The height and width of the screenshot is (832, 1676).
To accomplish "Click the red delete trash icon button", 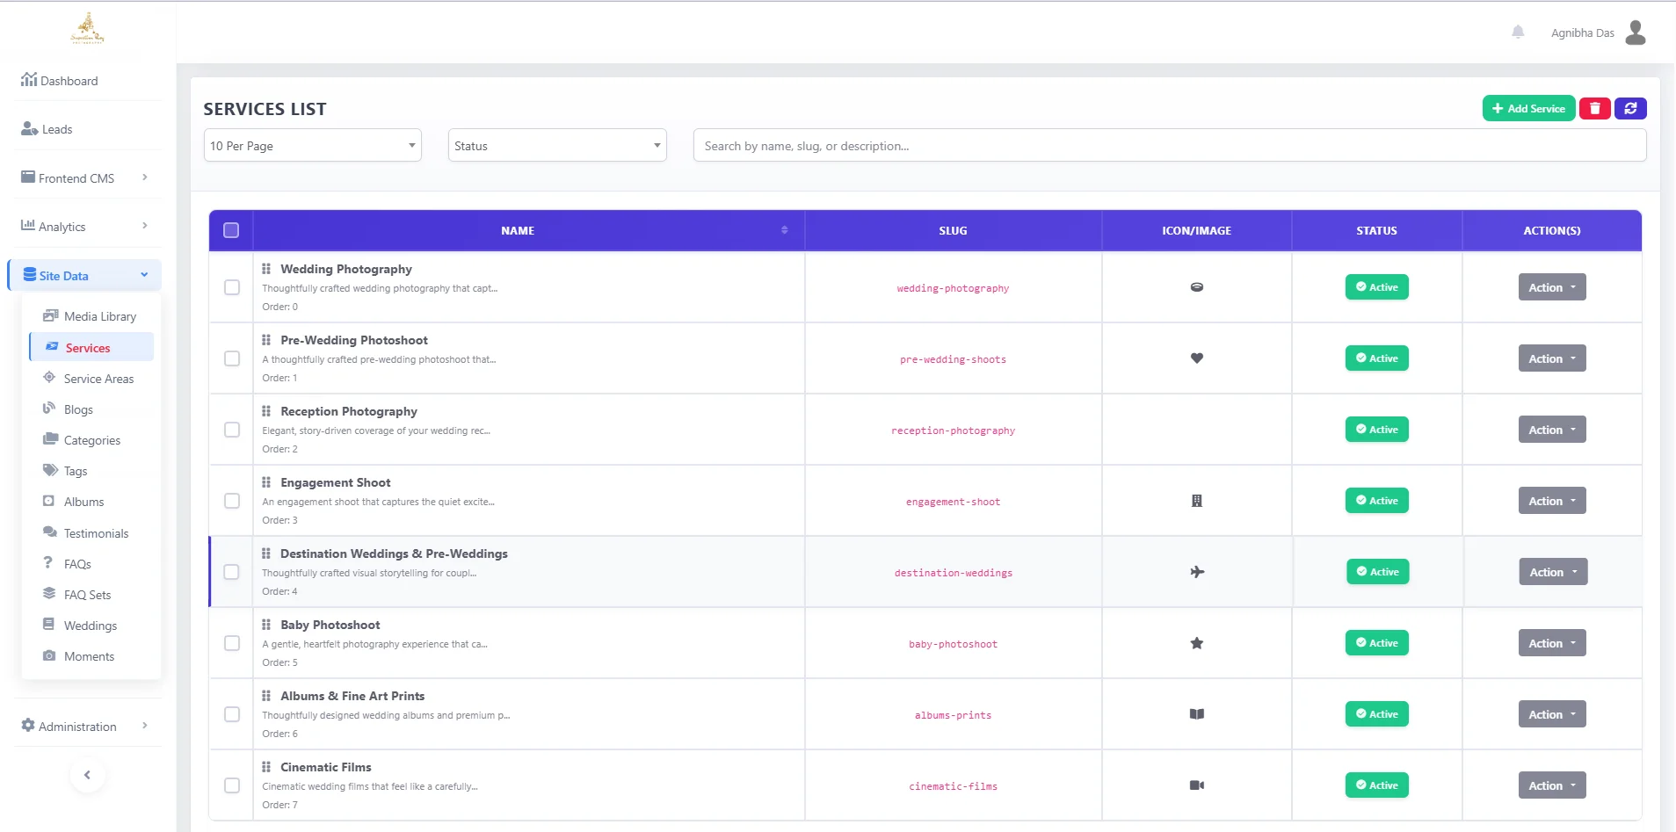I will click(x=1594, y=108).
